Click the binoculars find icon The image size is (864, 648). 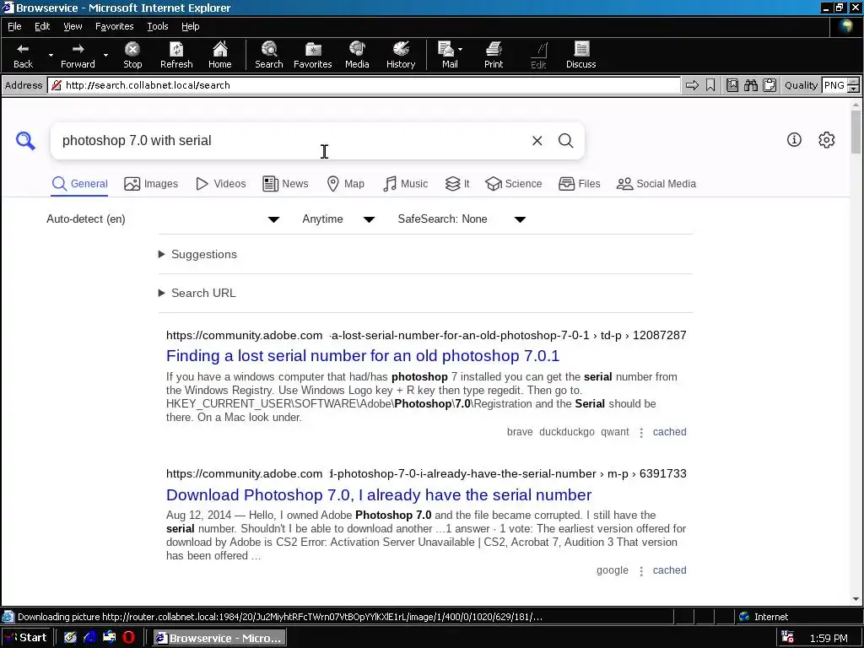750,85
